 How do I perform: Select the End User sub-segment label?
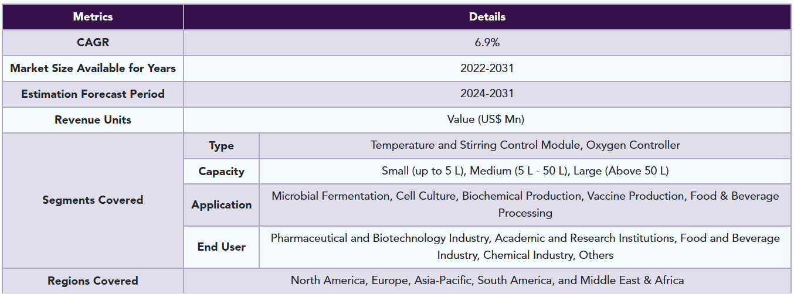pos(221,247)
